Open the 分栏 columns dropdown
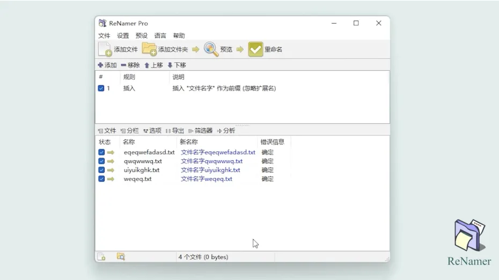Viewport: 499px width, 280px height. pyautogui.click(x=129, y=131)
